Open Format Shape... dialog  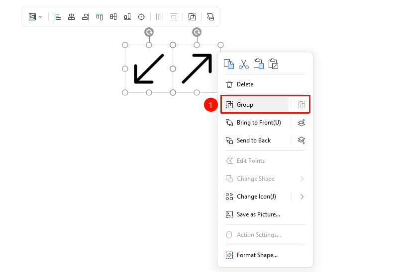pyautogui.click(x=265, y=255)
